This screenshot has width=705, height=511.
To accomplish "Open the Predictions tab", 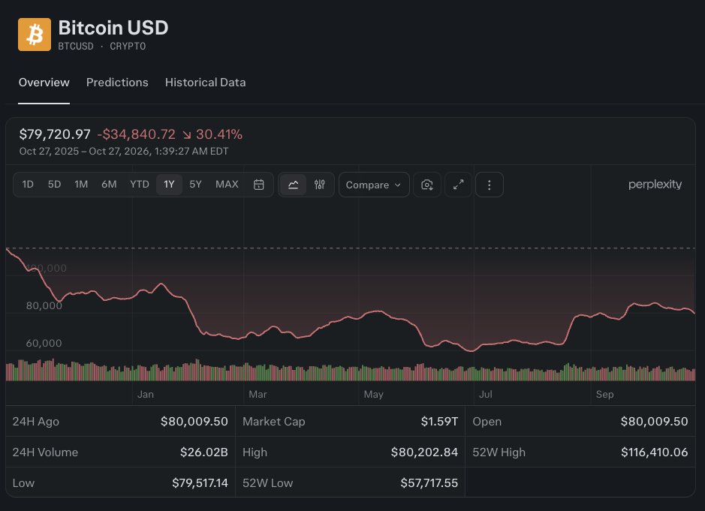I will click(117, 83).
